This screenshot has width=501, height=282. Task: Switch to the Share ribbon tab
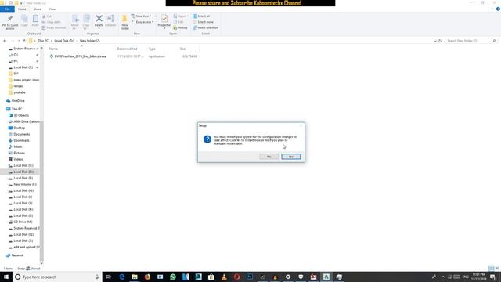point(38,9)
